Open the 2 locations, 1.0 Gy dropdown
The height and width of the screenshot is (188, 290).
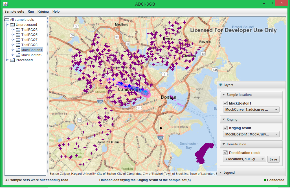[245, 159]
